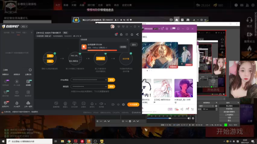The image size is (257, 144).
Task: Open the camera source in live companion
Action: [65, 105]
